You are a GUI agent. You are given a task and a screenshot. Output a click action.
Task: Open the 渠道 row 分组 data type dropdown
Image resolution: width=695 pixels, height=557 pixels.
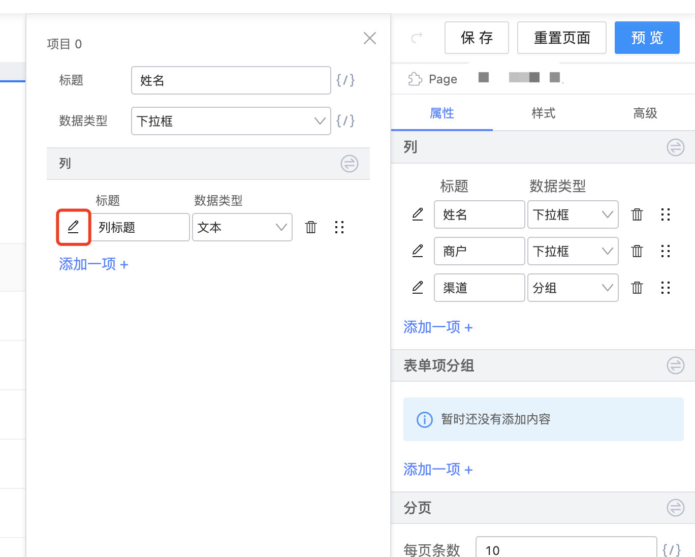tap(573, 288)
